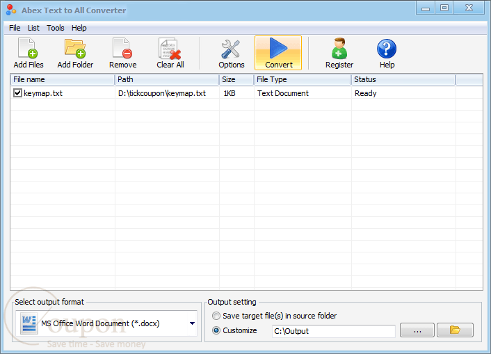Viewport: 491px width, 354px height.
Task: Click the Text Document file type cell
Action: [283, 93]
